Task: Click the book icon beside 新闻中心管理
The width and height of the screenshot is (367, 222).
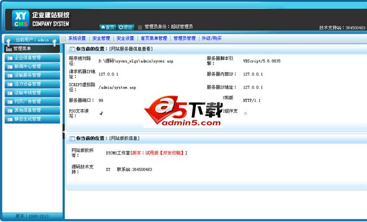Action: click(10, 67)
